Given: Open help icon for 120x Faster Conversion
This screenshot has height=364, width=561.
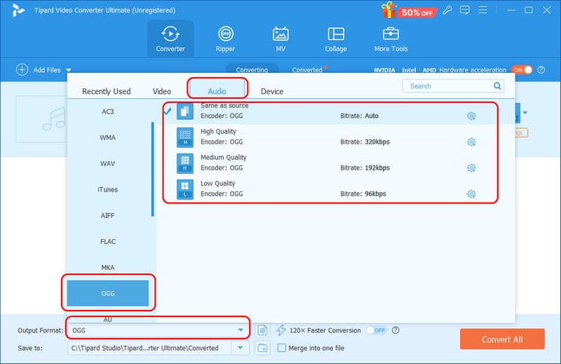Looking at the screenshot, I should pyautogui.click(x=396, y=330).
